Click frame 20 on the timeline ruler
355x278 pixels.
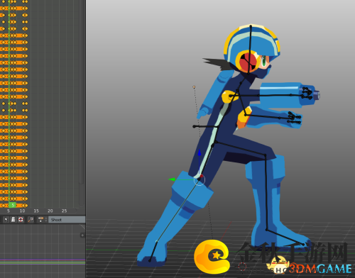point(50,211)
